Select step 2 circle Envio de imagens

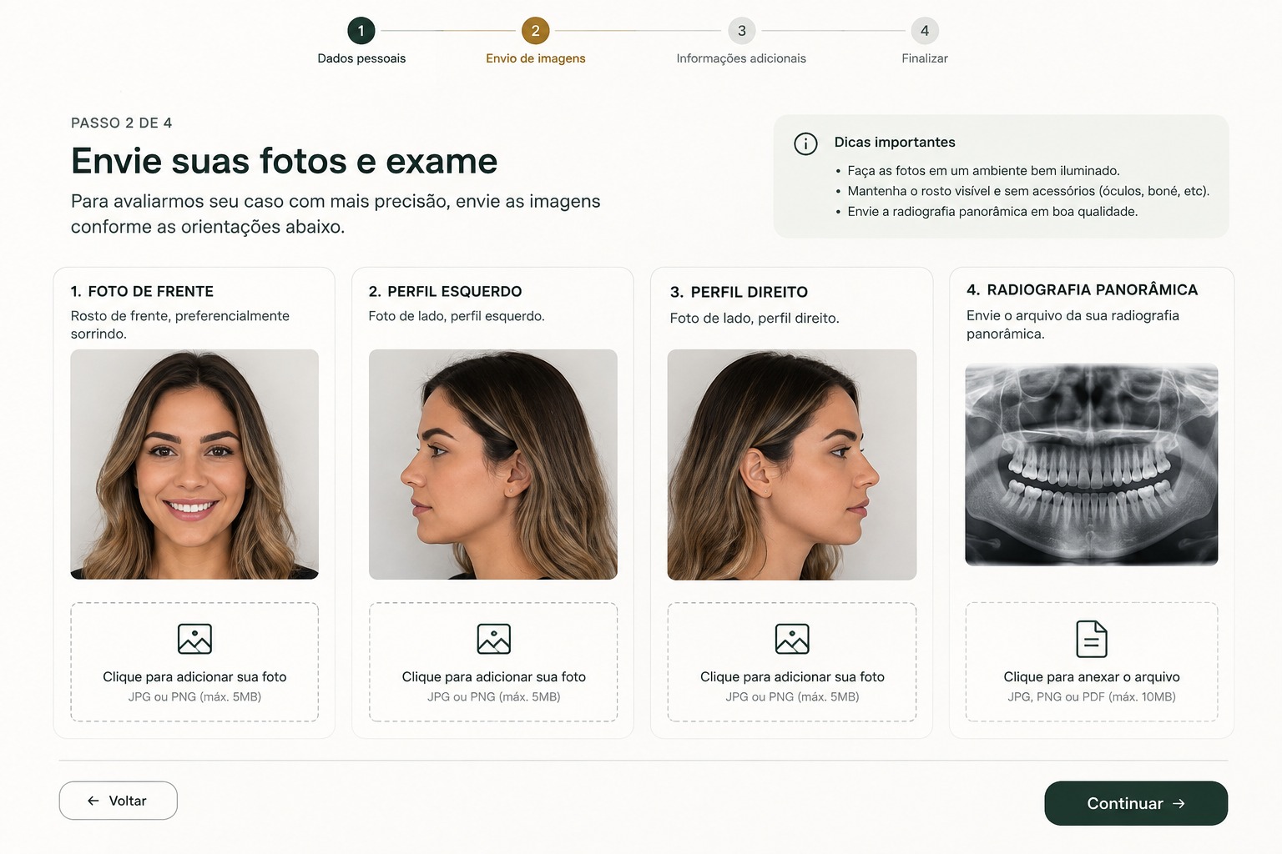[536, 31]
